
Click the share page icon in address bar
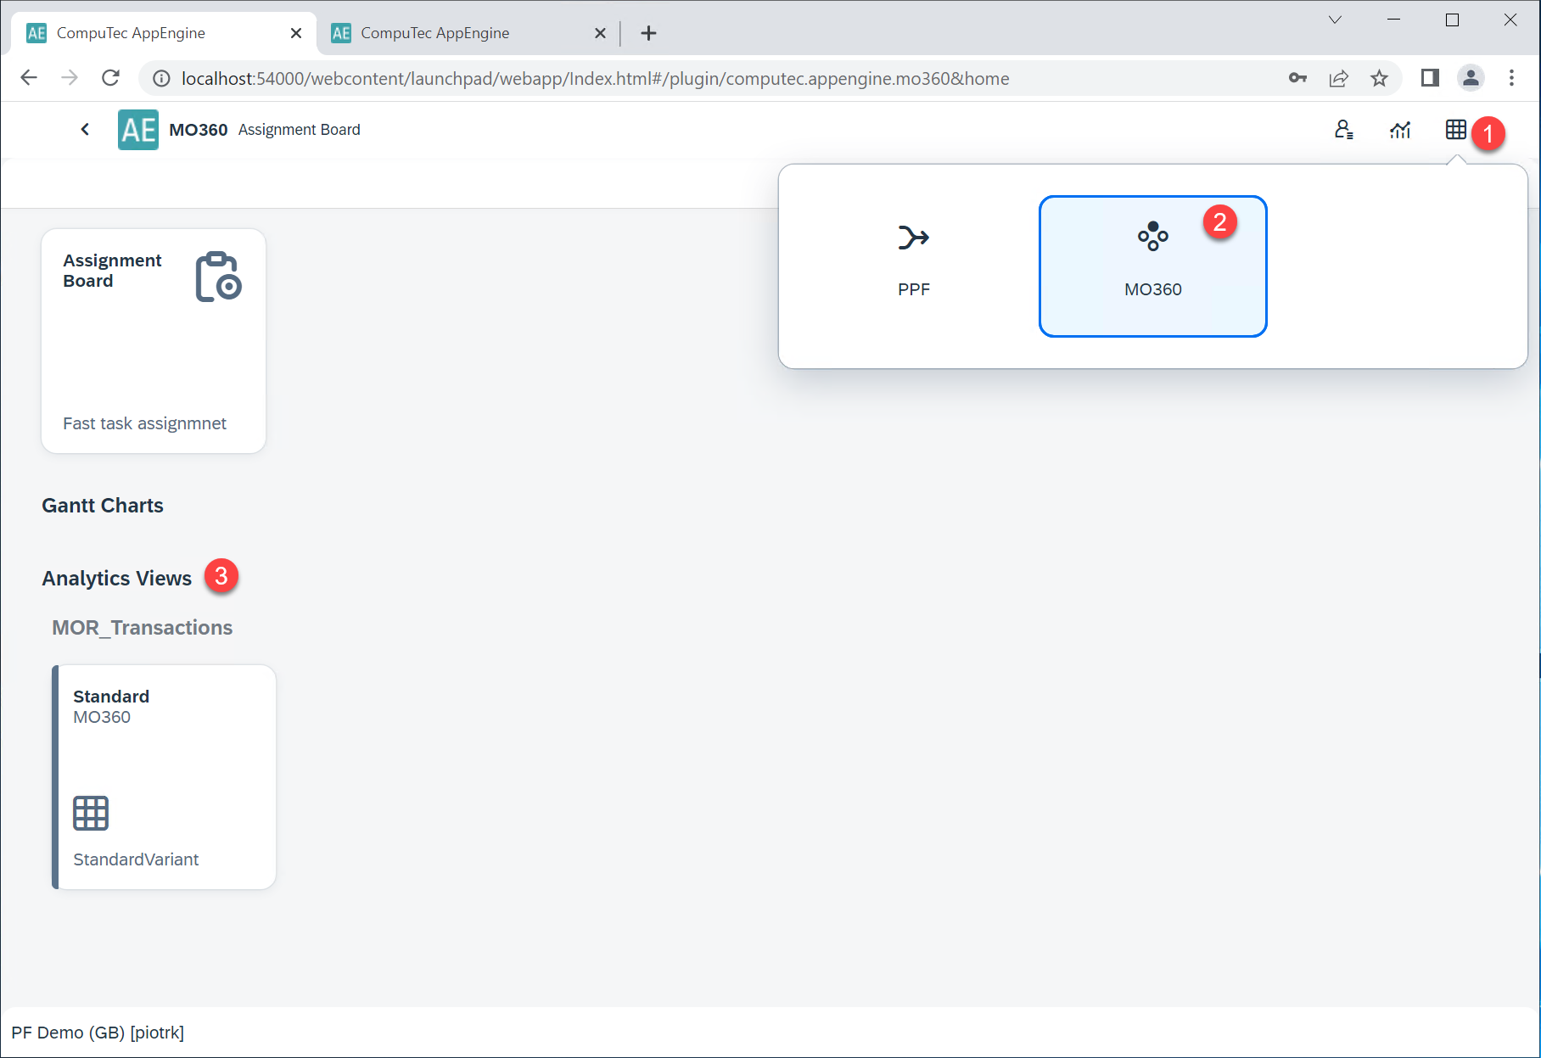(1338, 78)
